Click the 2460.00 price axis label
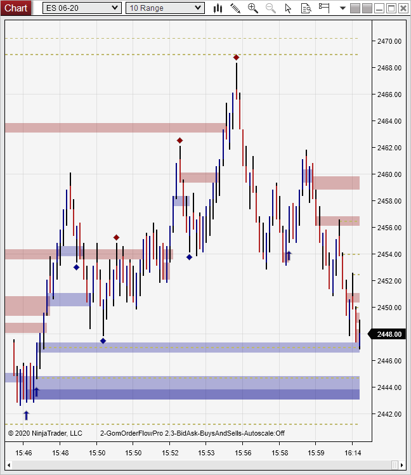Image resolution: width=411 pixels, height=475 pixels. pos(389,174)
